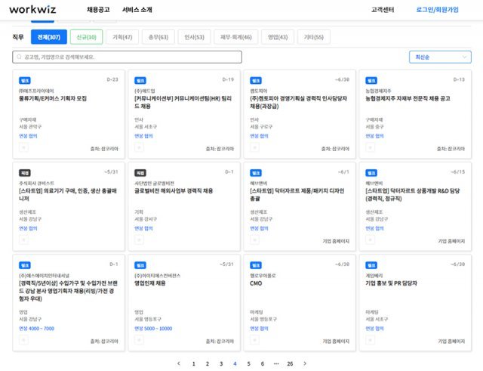Bookmark the 물류기획/E커머스 기획자 모집 posting
Viewport: 483px width, 371px height.
tap(23, 147)
